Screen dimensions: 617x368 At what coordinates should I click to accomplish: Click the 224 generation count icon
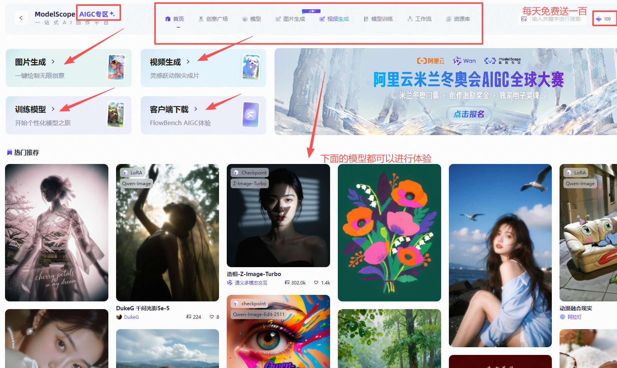tap(189, 317)
